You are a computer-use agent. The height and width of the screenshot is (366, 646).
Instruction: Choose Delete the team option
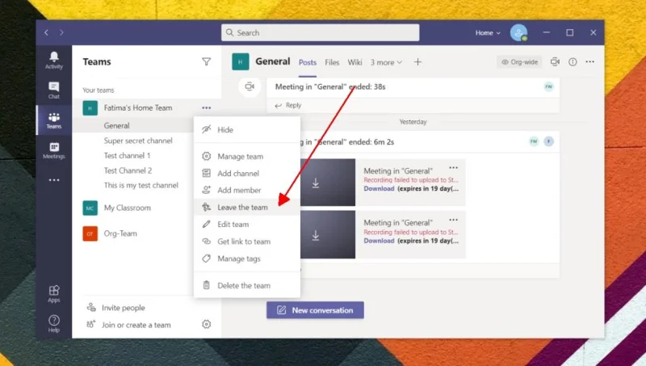247,286
